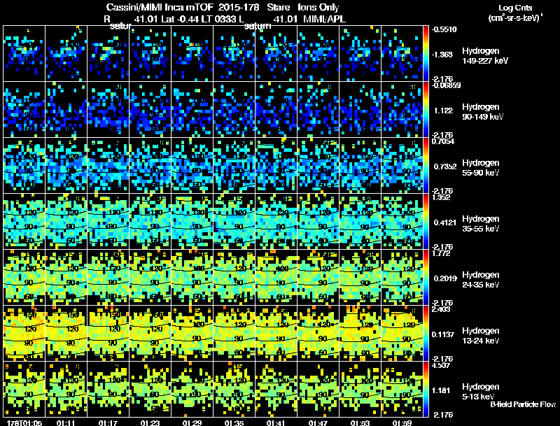Open the Hydrogen 55-90 keV panel at 01:41
Screen dimensions: 560x426
point(276,166)
